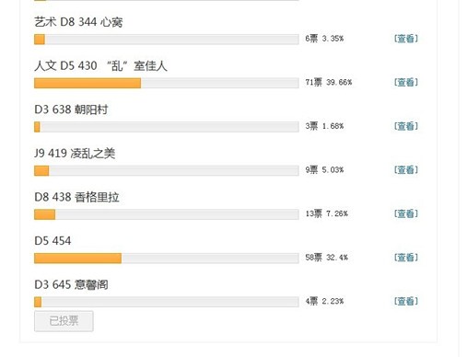Click the 4票 vote bar for 意馨阁
467x357 pixels.
point(167,302)
